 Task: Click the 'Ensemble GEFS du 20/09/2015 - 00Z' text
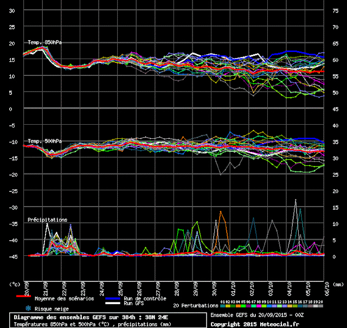tap(257, 315)
